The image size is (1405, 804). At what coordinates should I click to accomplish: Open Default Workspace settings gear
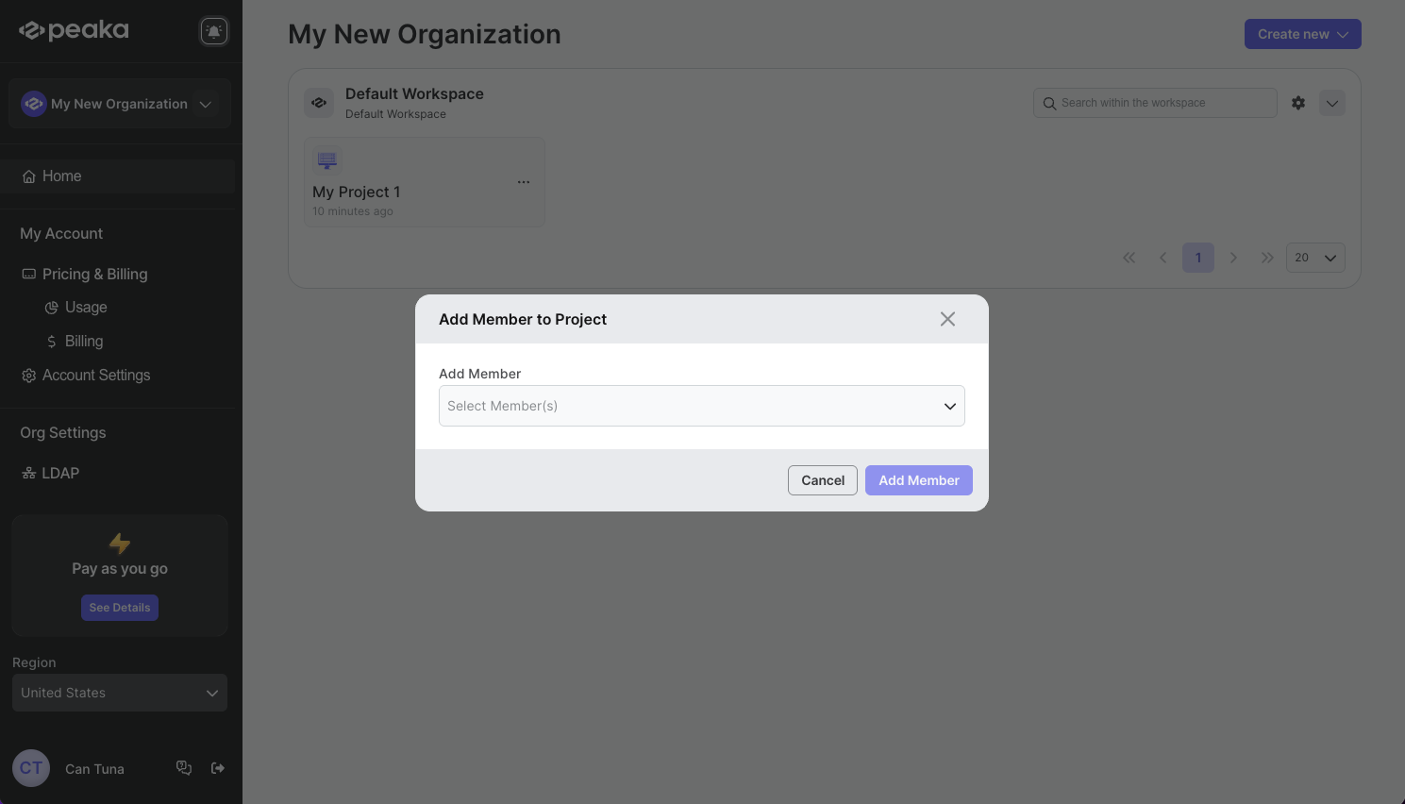click(1297, 103)
